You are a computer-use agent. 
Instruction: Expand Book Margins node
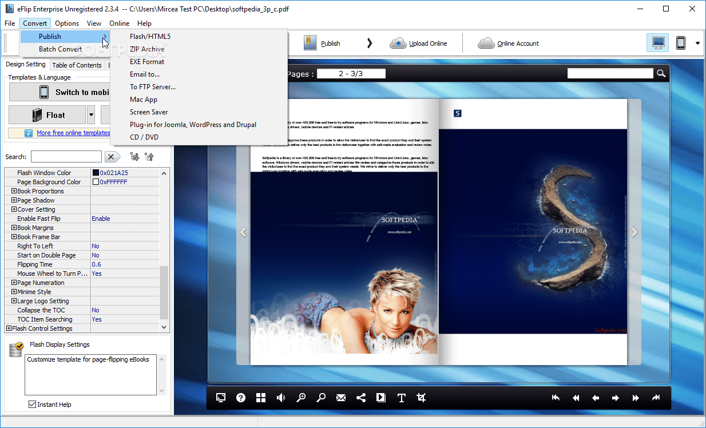pyautogui.click(x=14, y=228)
